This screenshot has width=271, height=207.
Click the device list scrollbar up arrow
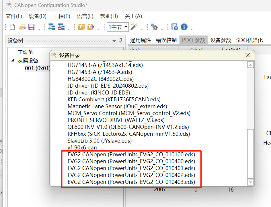[250, 65]
